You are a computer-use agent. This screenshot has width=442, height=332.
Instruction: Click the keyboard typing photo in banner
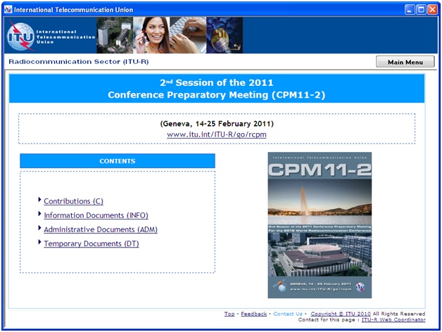pos(188,36)
